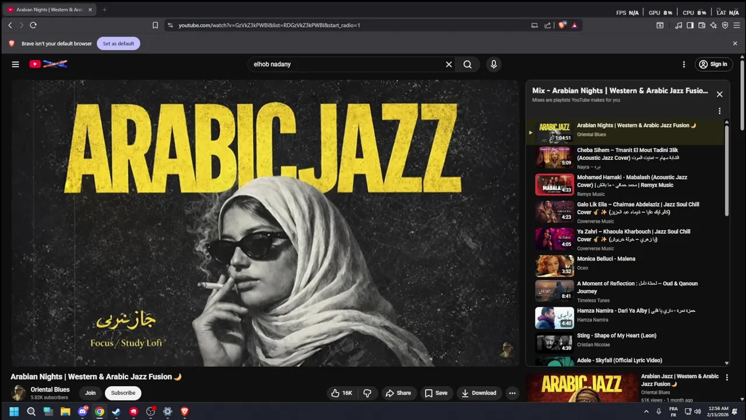The height and width of the screenshot is (420, 746).
Task: Reload the page
Action: [x=33, y=25]
